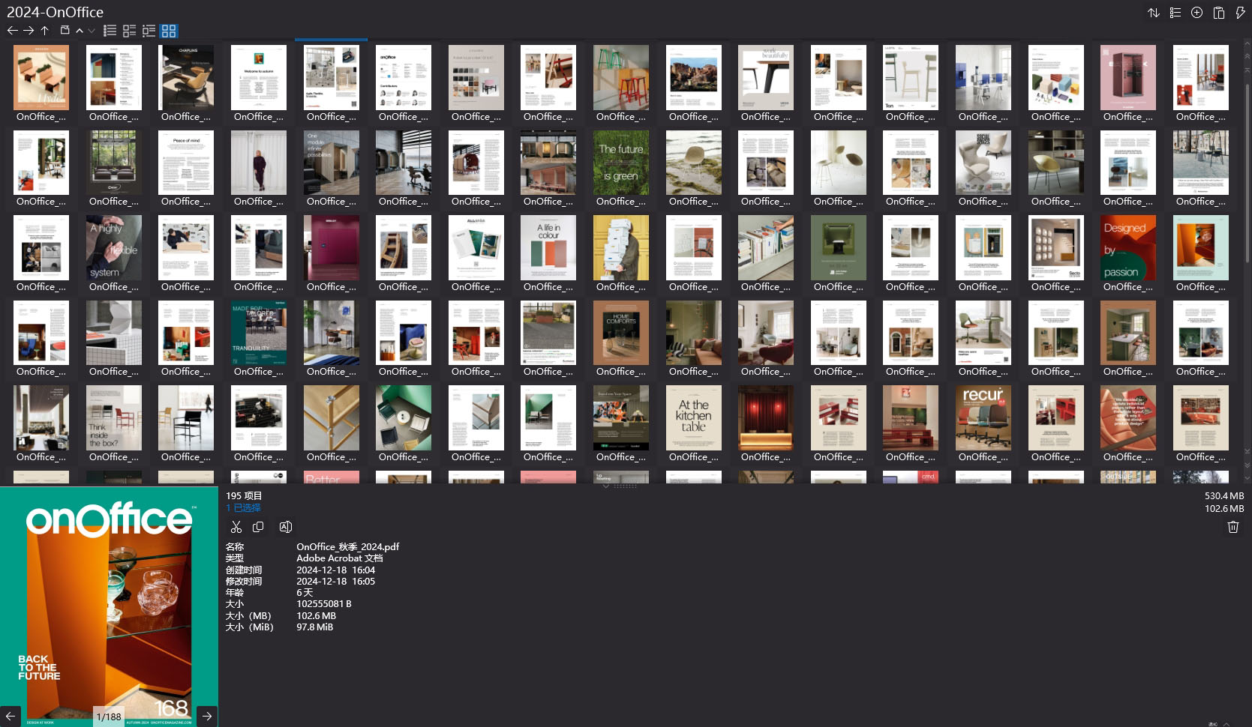
Task: Show previous preview page
Action: (11, 717)
